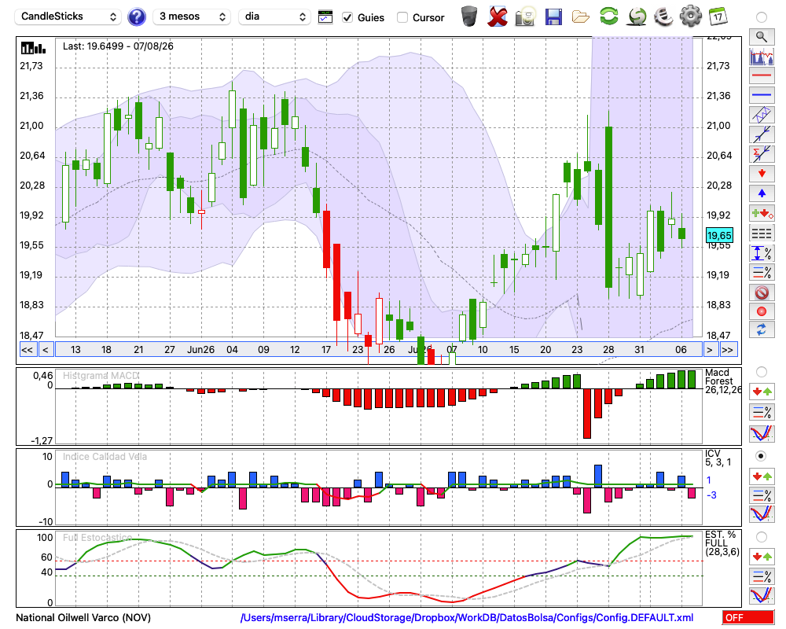Open settings with the gear icon
Screen dimensions: 786x629
click(x=690, y=17)
